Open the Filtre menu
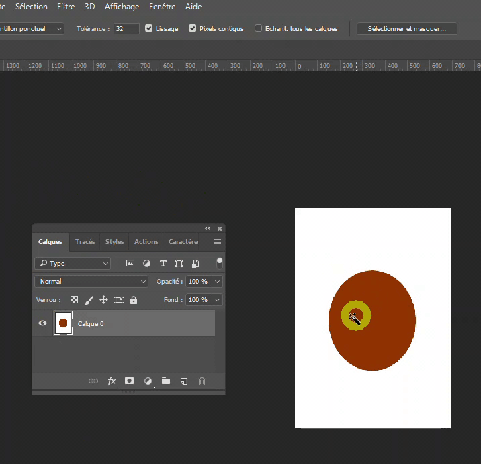This screenshot has width=481, height=464. click(x=66, y=7)
